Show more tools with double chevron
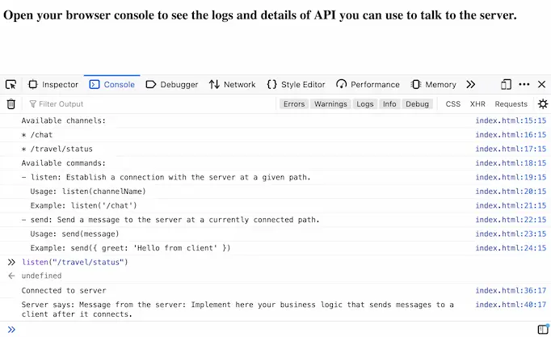The width and height of the screenshot is (551, 337). pyautogui.click(x=471, y=84)
